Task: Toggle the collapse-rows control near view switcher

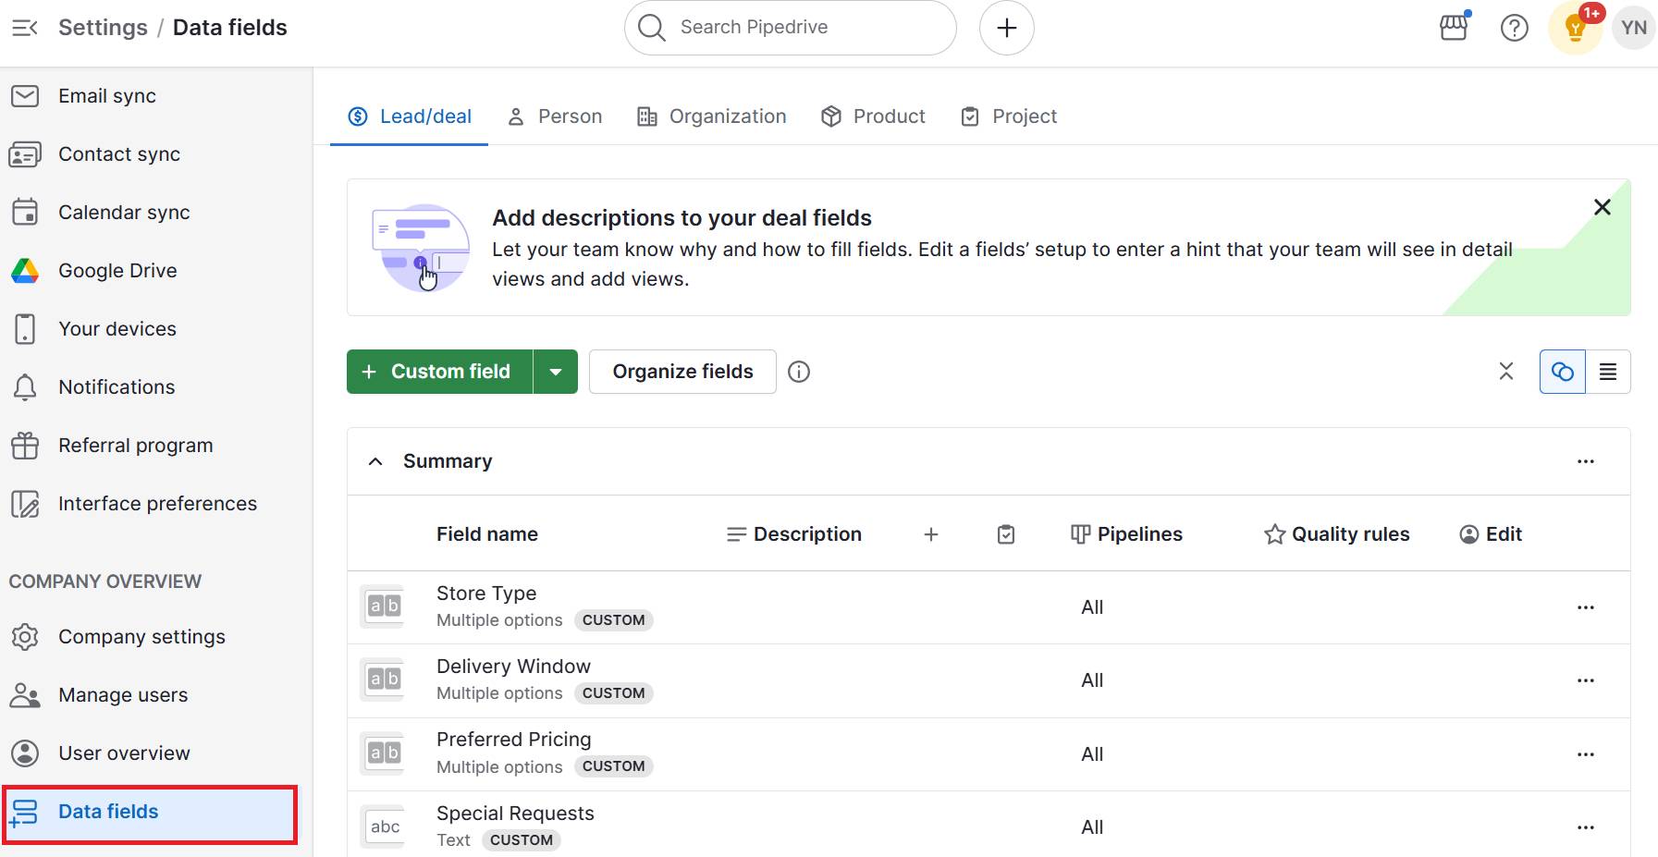Action: click(1506, 371)
